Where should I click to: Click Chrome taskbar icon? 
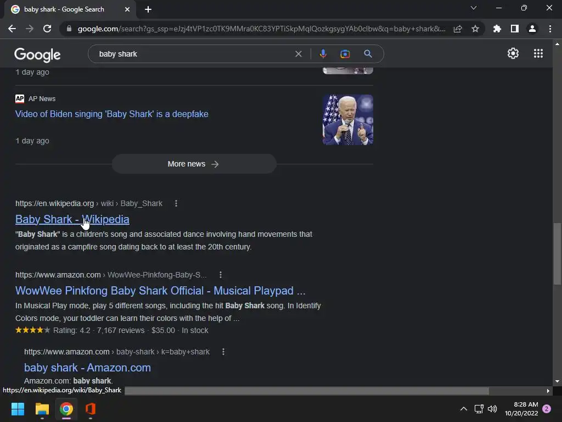tap(66, 409)
